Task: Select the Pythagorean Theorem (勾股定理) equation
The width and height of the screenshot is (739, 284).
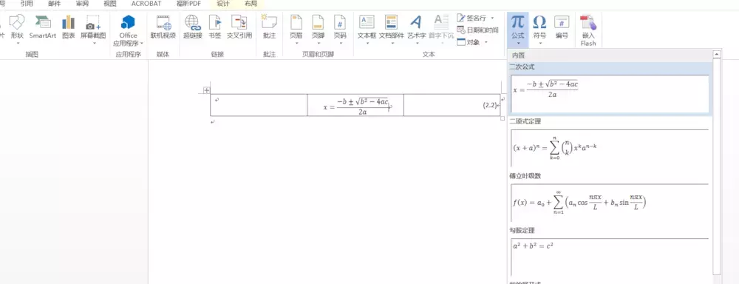Action: [610, 257]
